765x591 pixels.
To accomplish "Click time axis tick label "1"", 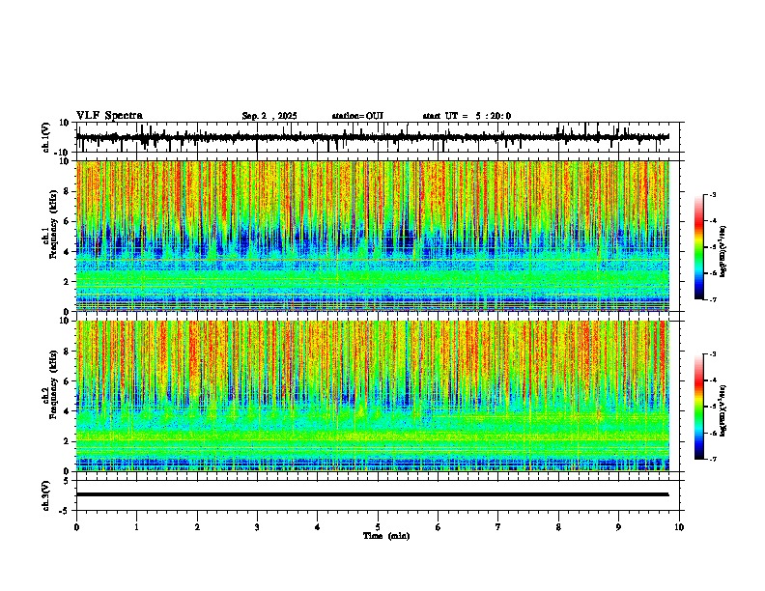I will [x=136, y=527].
